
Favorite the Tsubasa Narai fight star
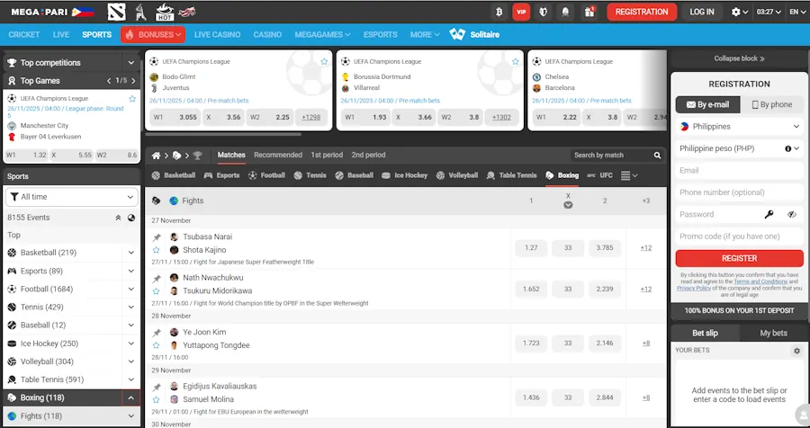tap(157, 250)
